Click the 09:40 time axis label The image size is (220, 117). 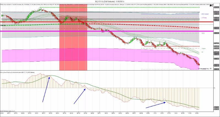click(30, 113)
